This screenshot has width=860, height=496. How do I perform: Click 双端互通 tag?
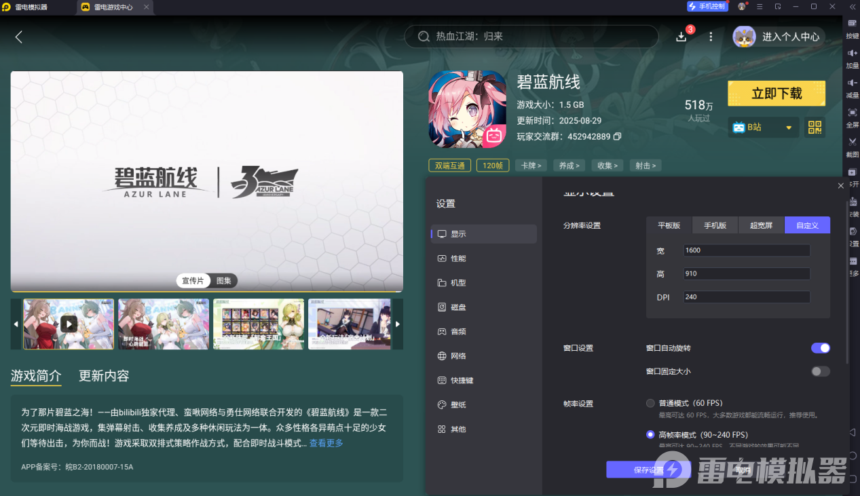[x=450, y=166]
